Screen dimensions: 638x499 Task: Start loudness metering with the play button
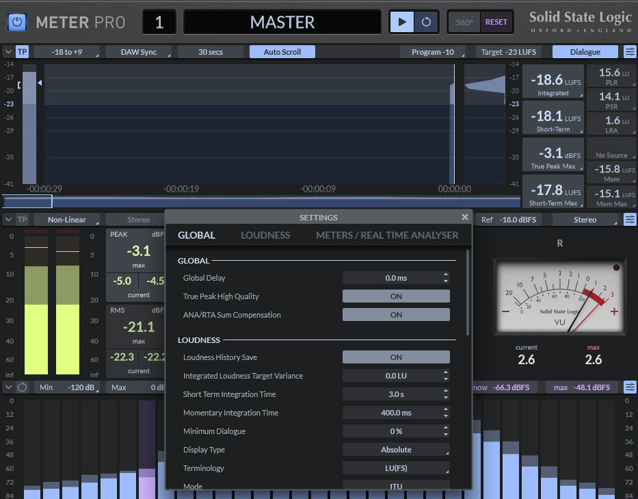401,22
